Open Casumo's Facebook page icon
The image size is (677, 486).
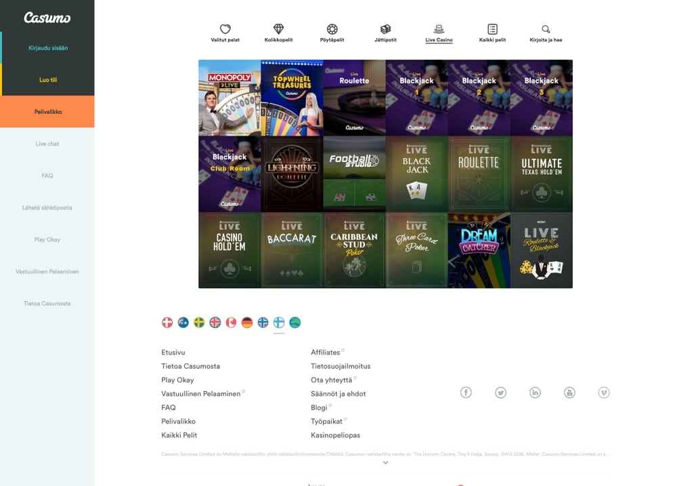(x=466, y=392)
